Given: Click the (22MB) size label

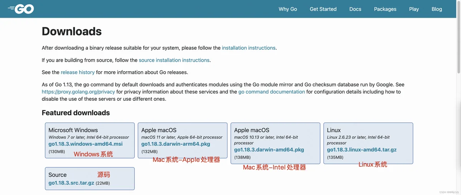Looking at the screenshot, I should tap(103, 184).
